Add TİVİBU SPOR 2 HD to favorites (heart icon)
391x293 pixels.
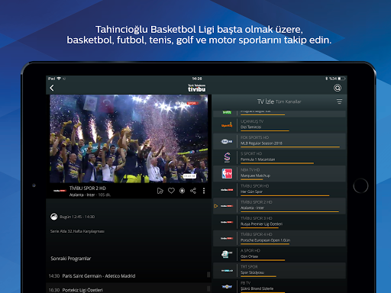[x=171, y=191]
